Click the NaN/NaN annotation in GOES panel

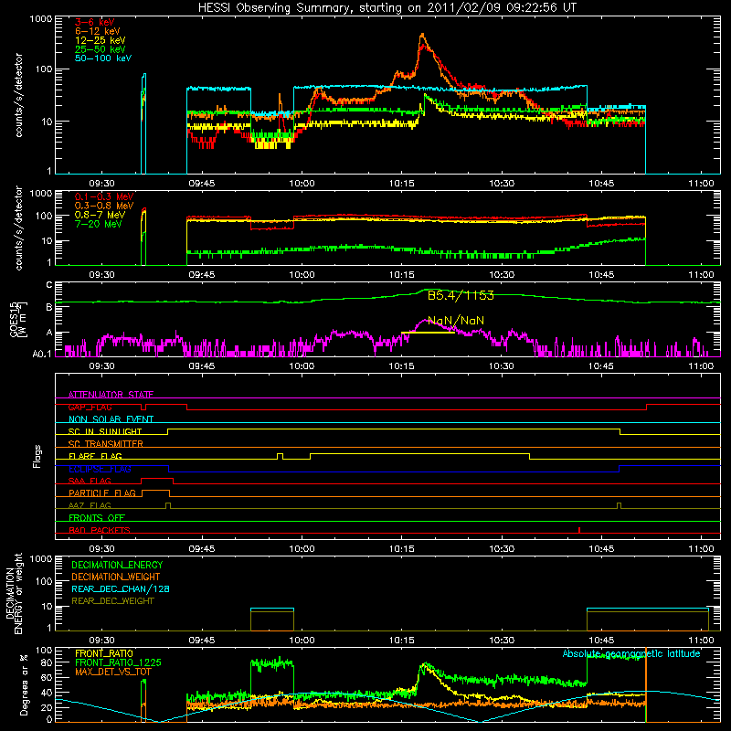[456, 321]
